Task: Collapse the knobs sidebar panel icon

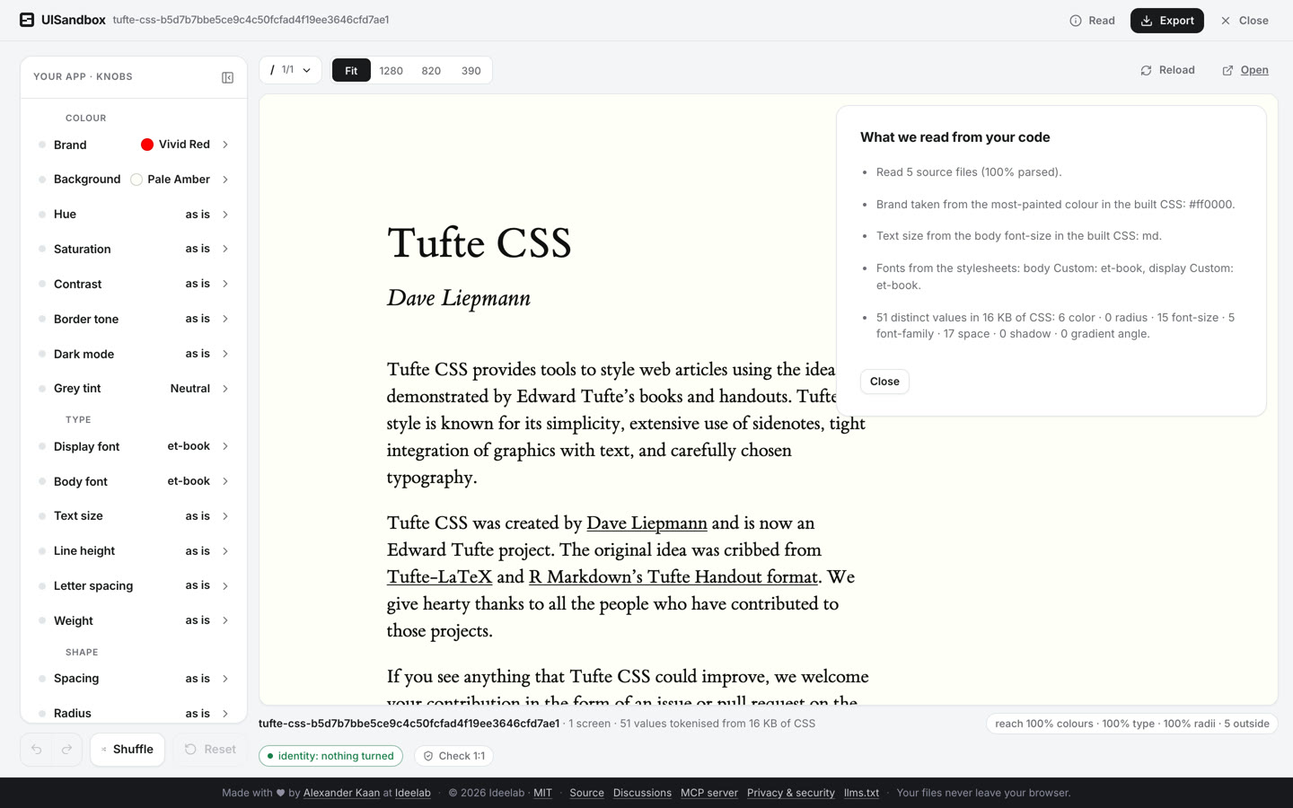Action: [x=227, y=77]
